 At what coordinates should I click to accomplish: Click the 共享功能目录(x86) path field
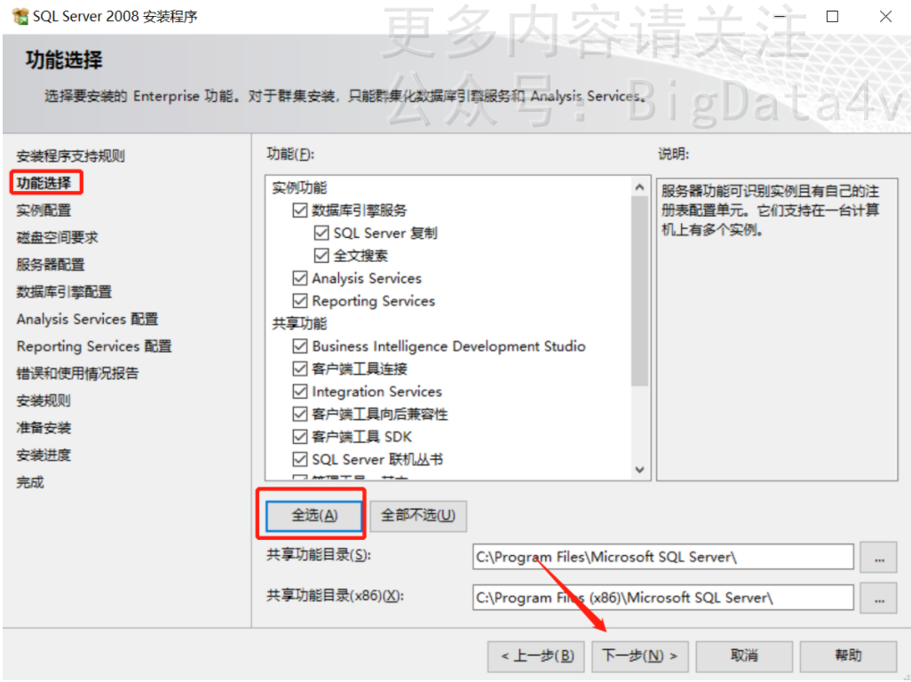[663, 598]
